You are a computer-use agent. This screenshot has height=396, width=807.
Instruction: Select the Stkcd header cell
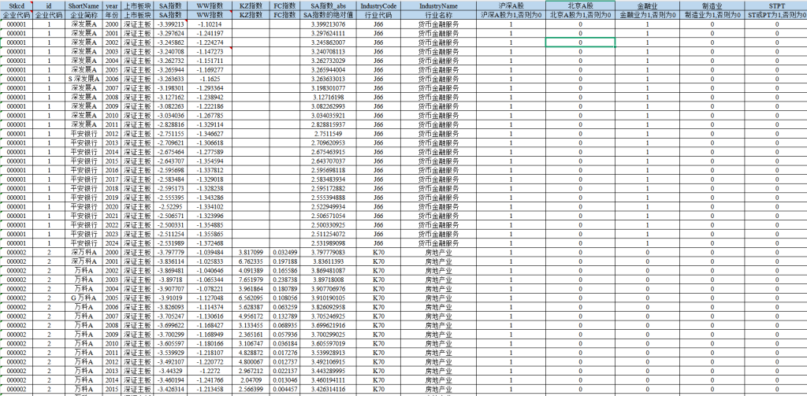coord(17,6)
